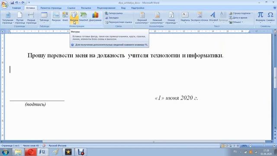Click the Word taskbar button
The image size is (277, 156).
(42, 152)
